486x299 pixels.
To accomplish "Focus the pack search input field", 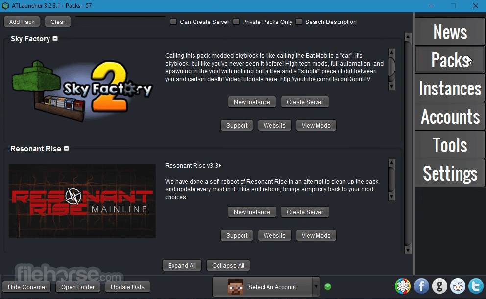I will (x=121, y=22).
